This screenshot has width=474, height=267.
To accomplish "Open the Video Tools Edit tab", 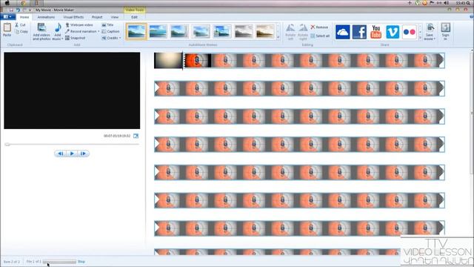I will [135, 17].
